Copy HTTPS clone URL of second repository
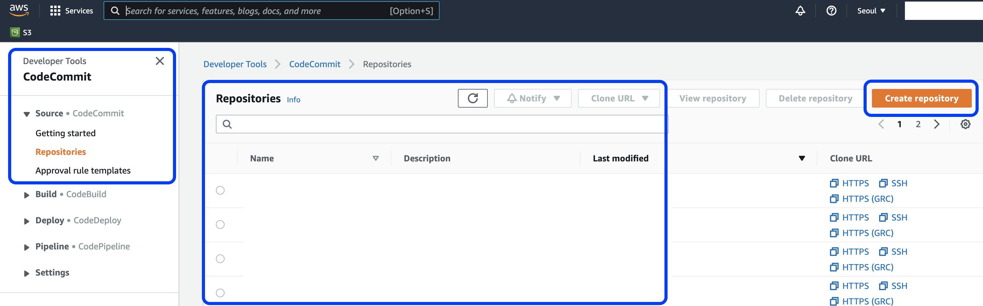983x306 pixels. coord(850,217)
